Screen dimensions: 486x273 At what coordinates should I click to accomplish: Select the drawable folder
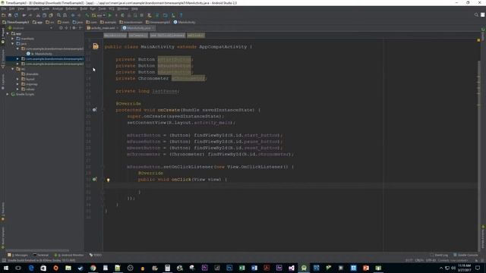[x=30, y=74]
